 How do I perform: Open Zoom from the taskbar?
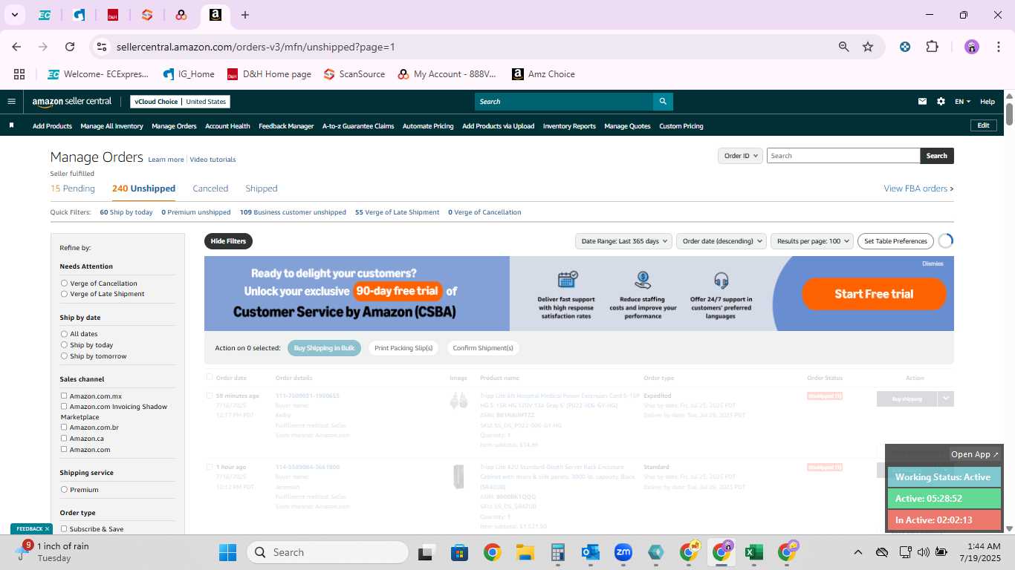(623, 552)
